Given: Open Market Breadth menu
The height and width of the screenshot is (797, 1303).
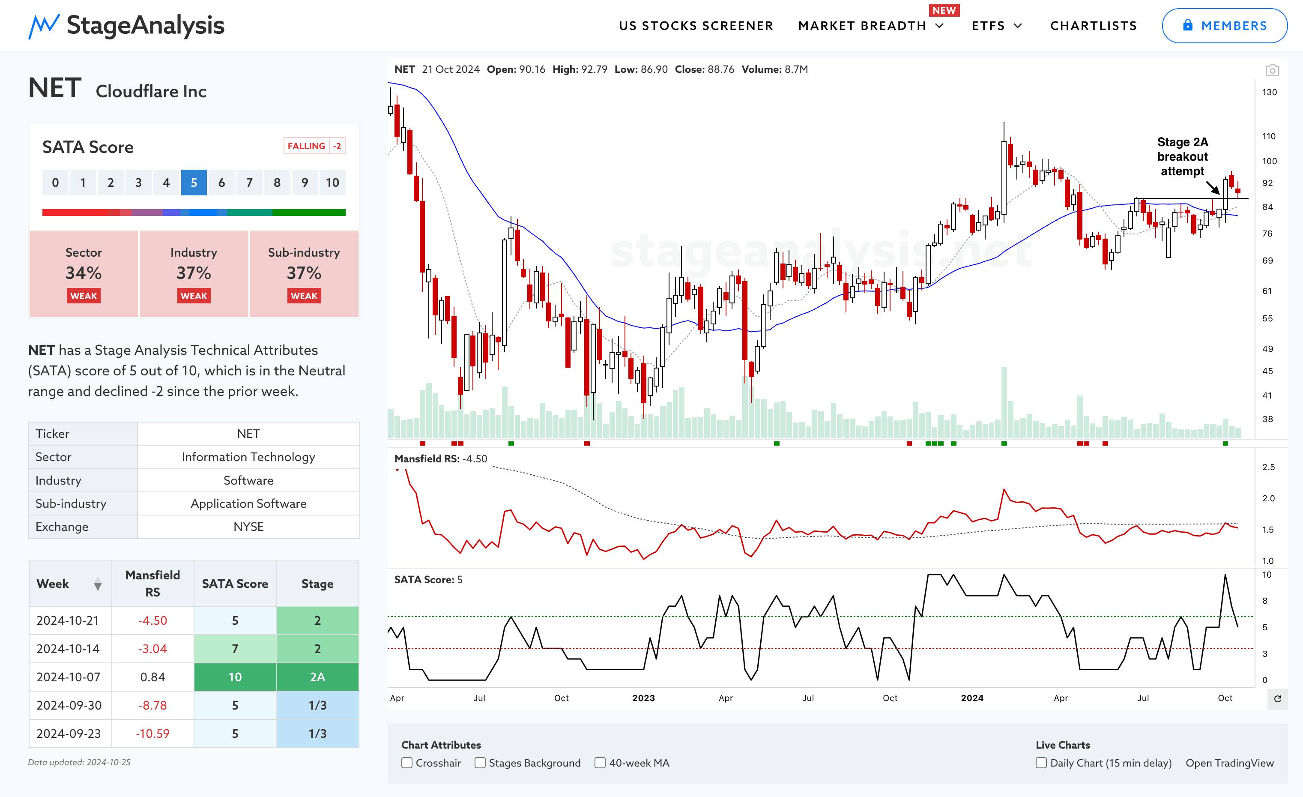Looking at the screenshot, I should [862, 26].
